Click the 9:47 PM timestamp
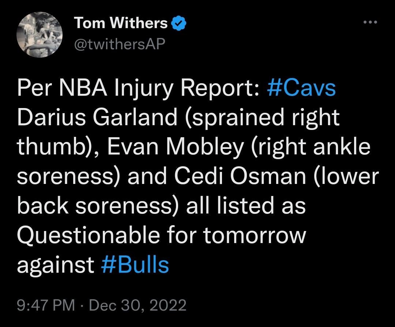Viewport: 395px width, 327px height. coord(45,305)
